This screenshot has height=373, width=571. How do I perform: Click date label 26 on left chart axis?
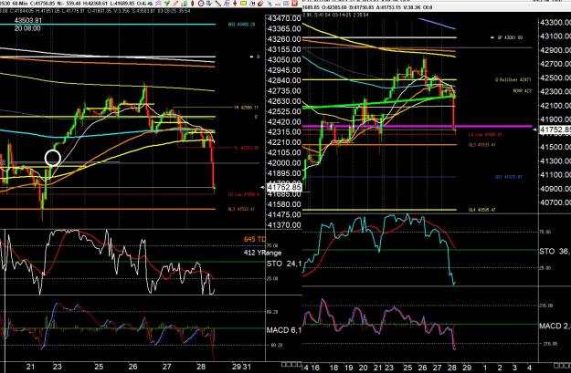(x=132, y=367)
